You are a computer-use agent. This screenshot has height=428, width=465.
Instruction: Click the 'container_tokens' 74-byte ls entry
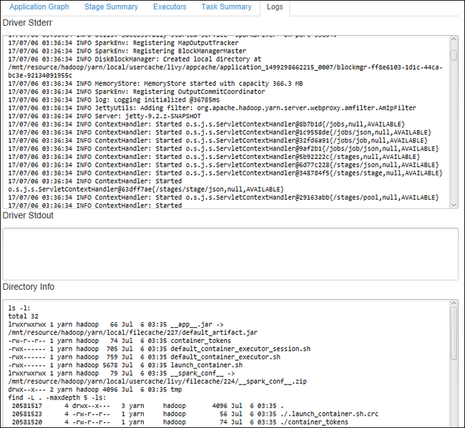[119, 341]
